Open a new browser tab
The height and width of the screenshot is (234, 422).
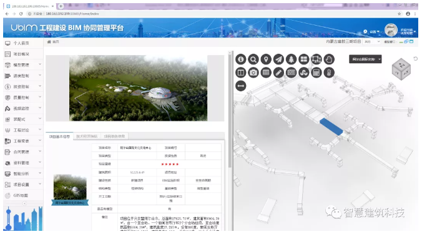(61, 6)
